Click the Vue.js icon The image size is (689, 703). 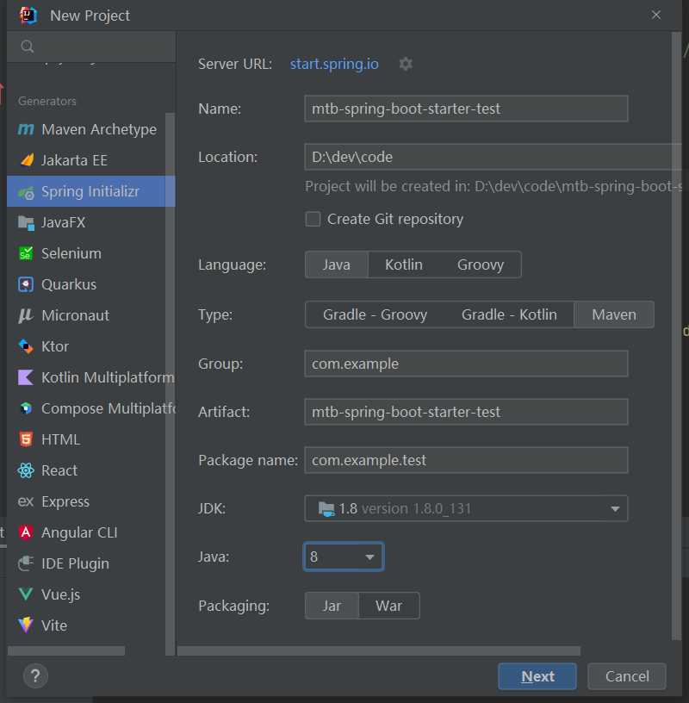26,594
